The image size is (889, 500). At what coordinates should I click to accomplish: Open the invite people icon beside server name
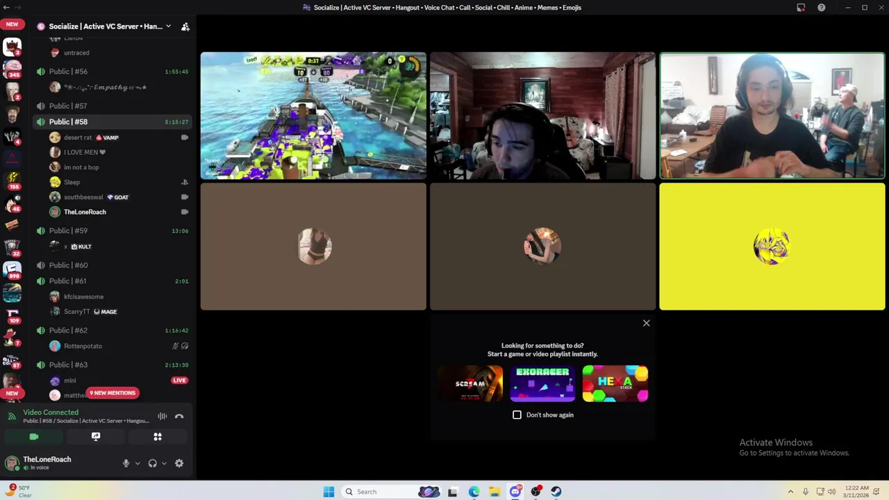point(185,26)
